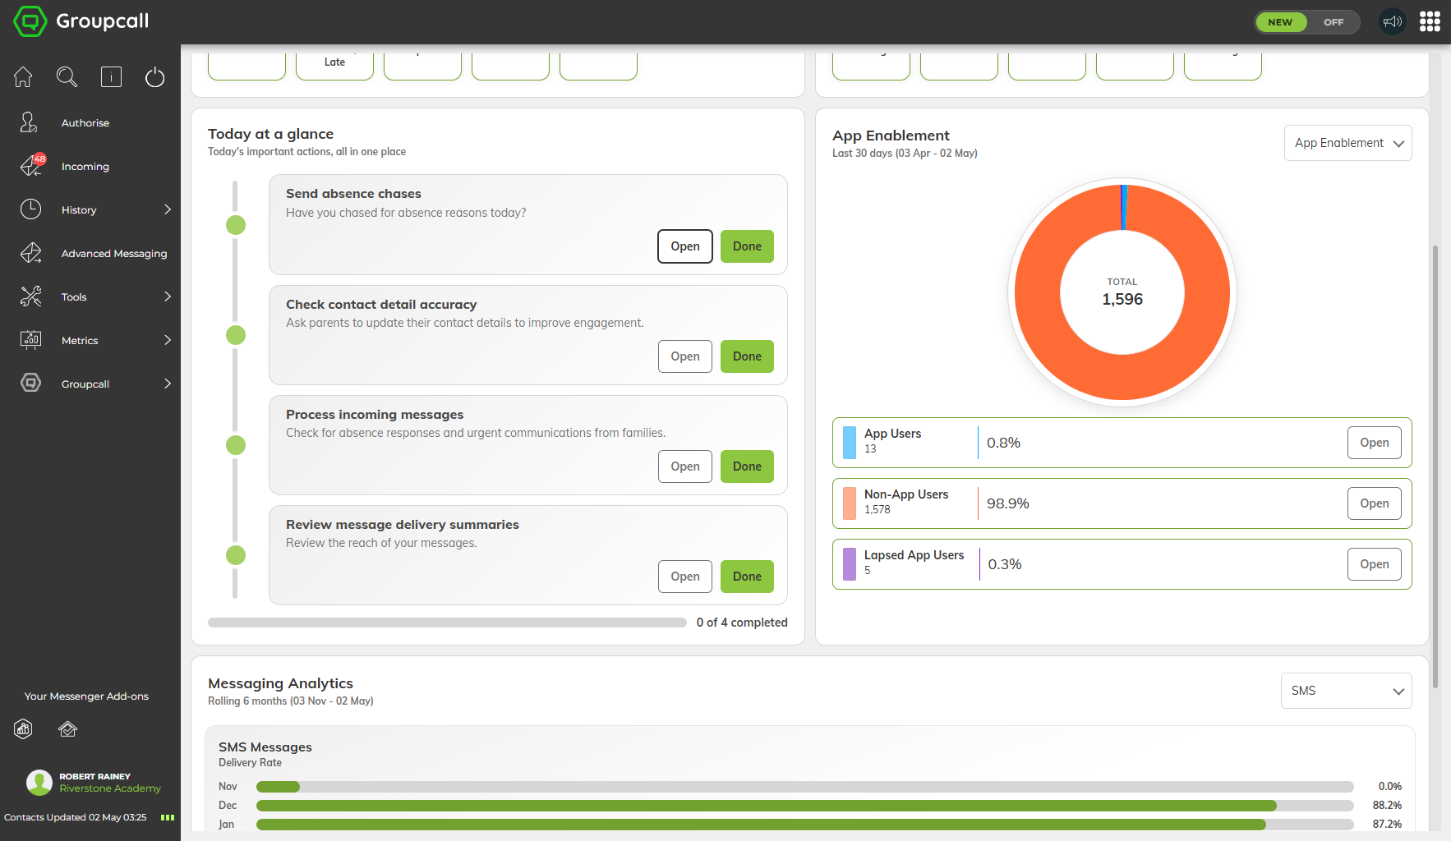Switch the interface toggle to OFF
The width and height of the screenshot is (1451, 841).
[x=1334, y=22]
